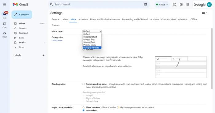Open the Themes settings tab

tap(55, 25)
